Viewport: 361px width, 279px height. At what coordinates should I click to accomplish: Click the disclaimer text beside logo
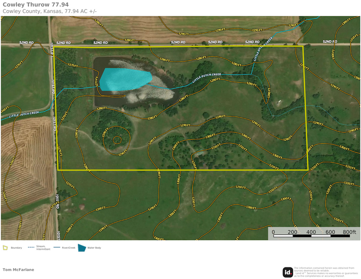click(325, 272)
